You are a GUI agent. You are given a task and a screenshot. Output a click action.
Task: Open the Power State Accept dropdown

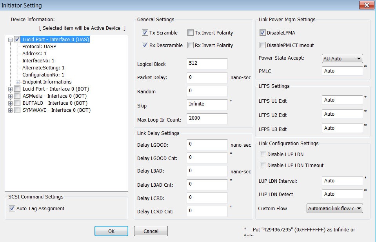click(x=342, y=58)
